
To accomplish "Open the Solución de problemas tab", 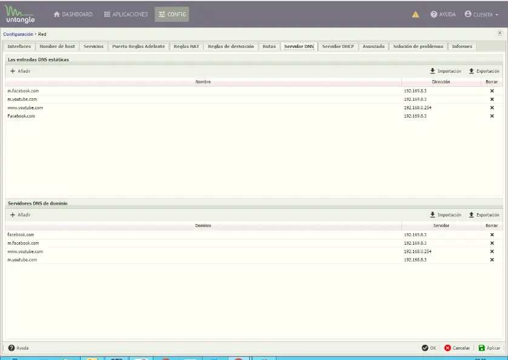I will [418, 46].
